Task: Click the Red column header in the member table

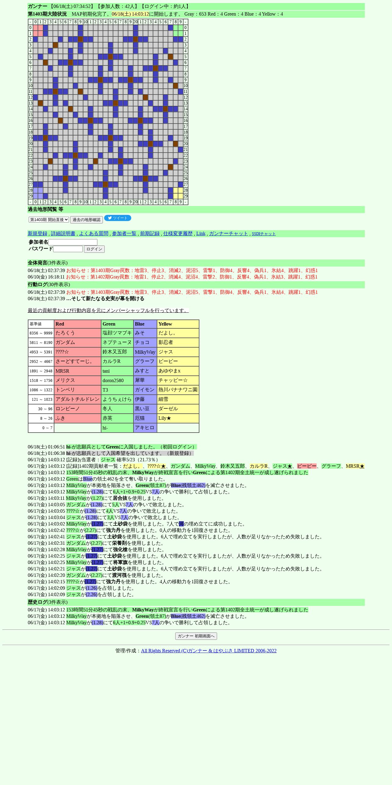Action: click(x=78, y=324)
